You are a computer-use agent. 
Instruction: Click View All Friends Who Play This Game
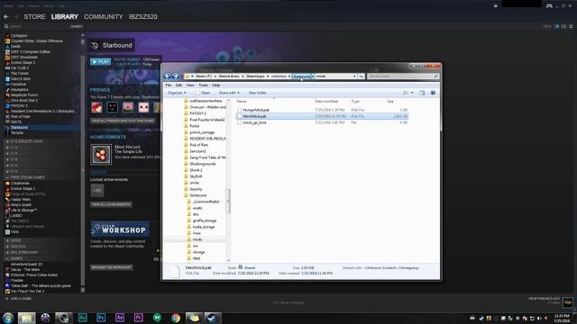click(x=123, y=121)
